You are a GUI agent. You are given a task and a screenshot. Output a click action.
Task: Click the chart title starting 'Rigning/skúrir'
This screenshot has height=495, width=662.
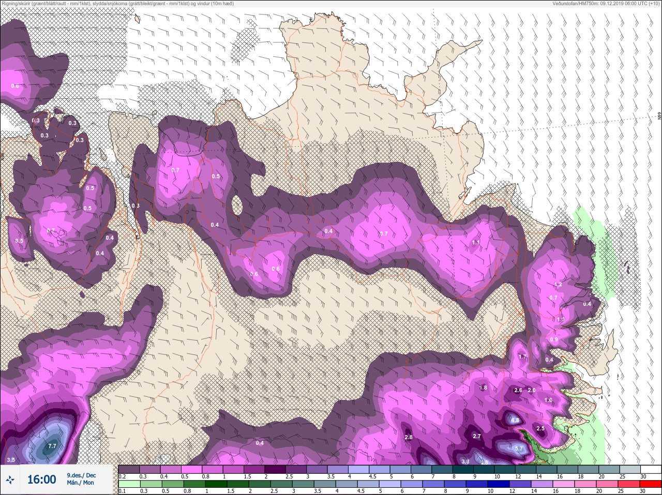click(118, 4)
